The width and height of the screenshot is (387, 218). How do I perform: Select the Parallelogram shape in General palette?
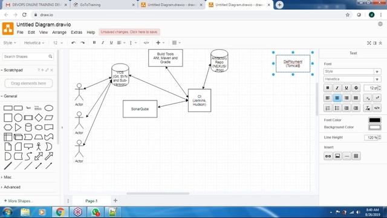point(48,117)
